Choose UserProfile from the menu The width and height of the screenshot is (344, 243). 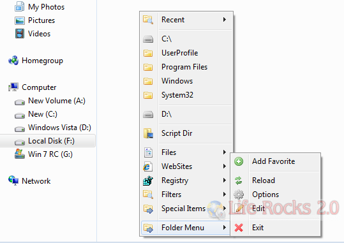[x=186, y=53]
